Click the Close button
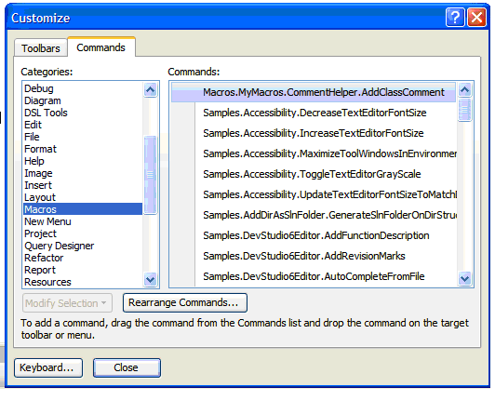This screenshot has width=495, height=400. pyautogui.click(x=127, y=367)
